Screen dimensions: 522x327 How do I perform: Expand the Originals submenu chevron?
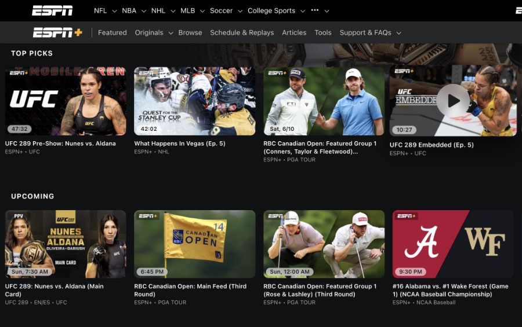171,33
